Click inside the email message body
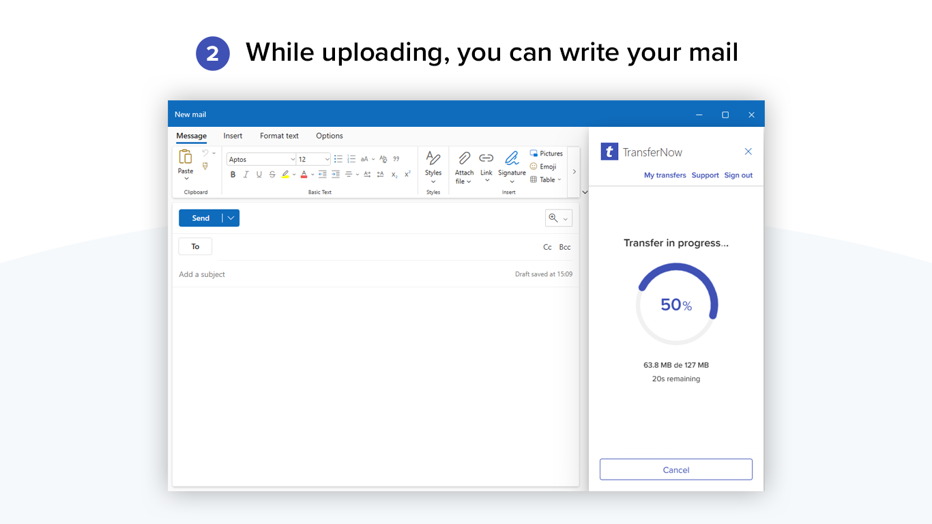Image resolution: width=932 pixels, height=524 pixels. (x=375, y=385)
